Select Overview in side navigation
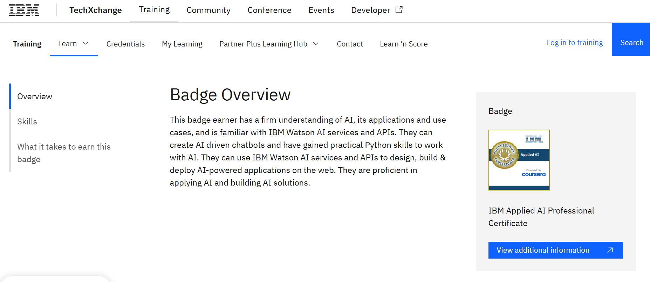Image resolution: width=650 pixels, height=282 pixels. coord(35,96)
